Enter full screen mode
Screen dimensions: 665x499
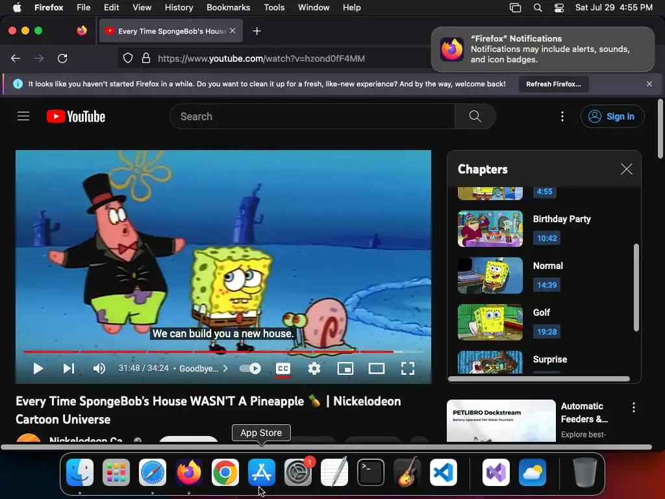pyautogui.click(x=408, y=368)
